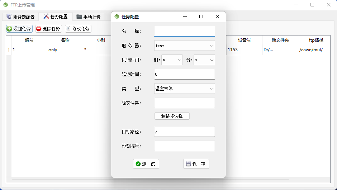Select the table cell reading 1153
This screenshot has width=337, height=190.
(245, 49)
